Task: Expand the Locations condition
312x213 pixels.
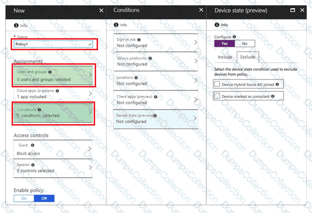Action: coord(156,80)
